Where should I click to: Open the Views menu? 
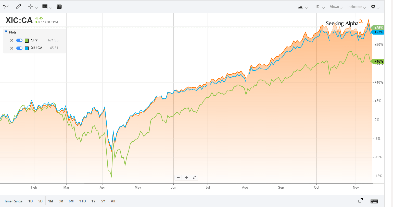pyautogui.click(x=335, y=7)
